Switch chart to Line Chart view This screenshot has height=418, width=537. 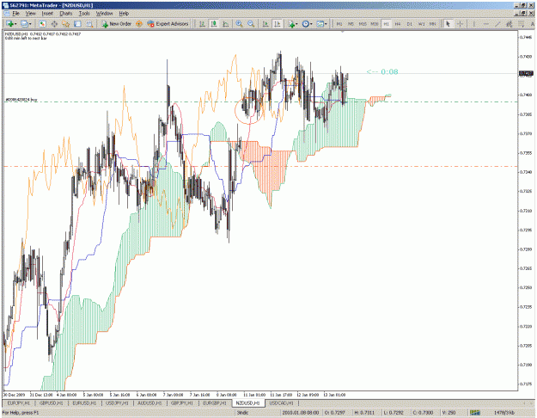[x=226, y=24]
